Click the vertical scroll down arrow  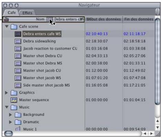pyautogui.click(x=158, y=128)
